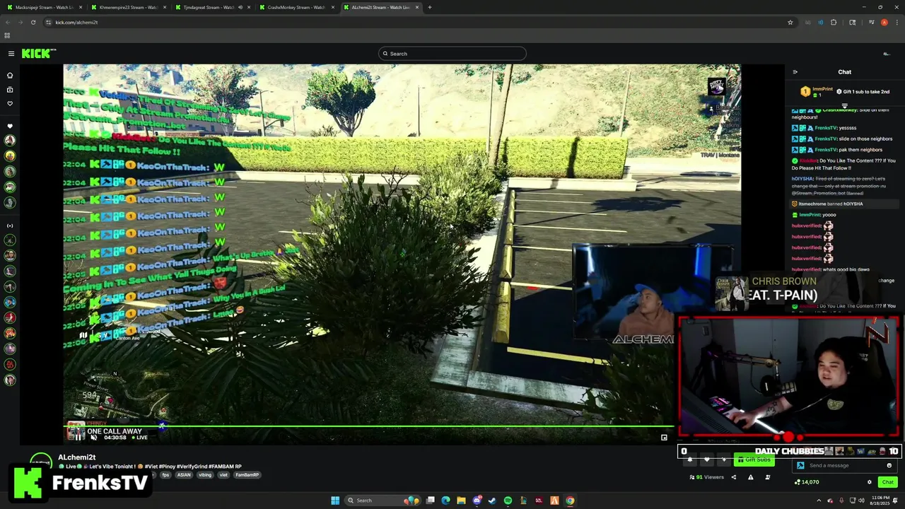Click the sparkle subscribe button
Screen dimensions: 905x509
point(723,460)
